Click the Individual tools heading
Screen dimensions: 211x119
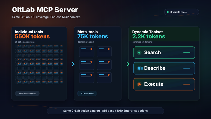(29, 32)
